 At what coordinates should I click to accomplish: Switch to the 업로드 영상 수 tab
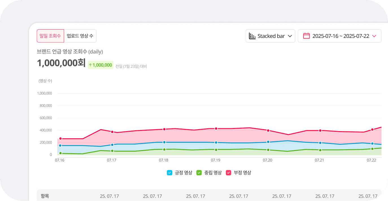point(80,36)
